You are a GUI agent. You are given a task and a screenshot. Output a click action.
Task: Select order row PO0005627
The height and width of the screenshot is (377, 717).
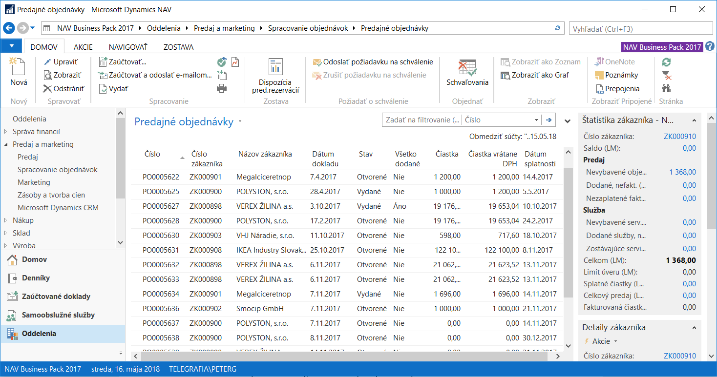click(347, 206)
